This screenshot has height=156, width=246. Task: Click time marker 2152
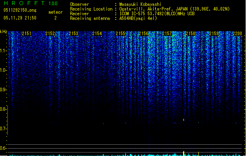point(50,34)
